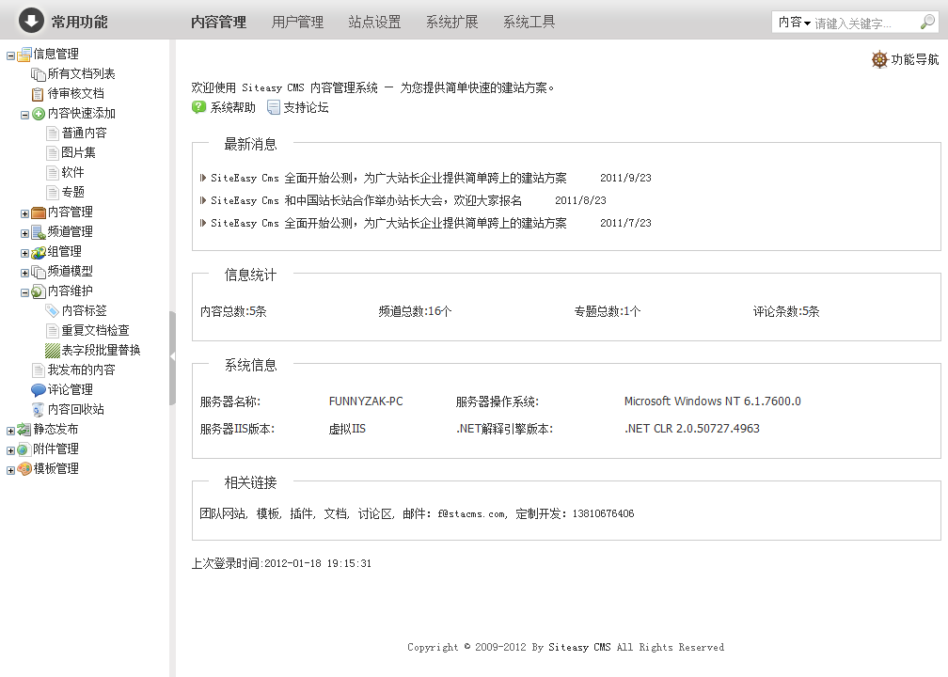
Task: Click the ship wheel icon of 功能导航
Action: 879,59
